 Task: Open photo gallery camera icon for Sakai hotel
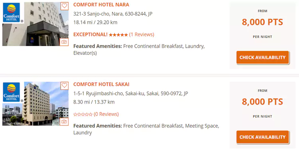[x=64, y=122]
